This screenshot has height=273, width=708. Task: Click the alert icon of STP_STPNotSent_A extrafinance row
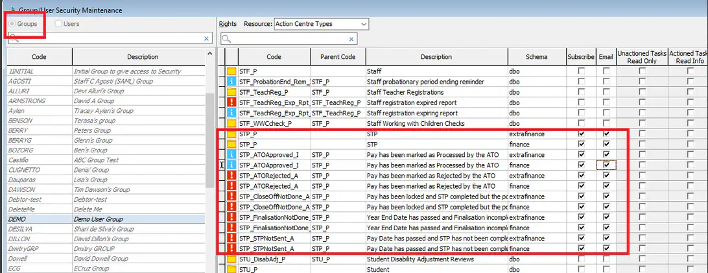(x=231, y=238)
